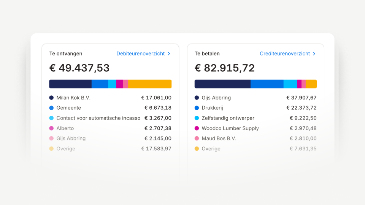This screenshot has height=205, width=365.
Task: Click the orange segment of Te ontvangen bar
Action: [x=150, y=84]
